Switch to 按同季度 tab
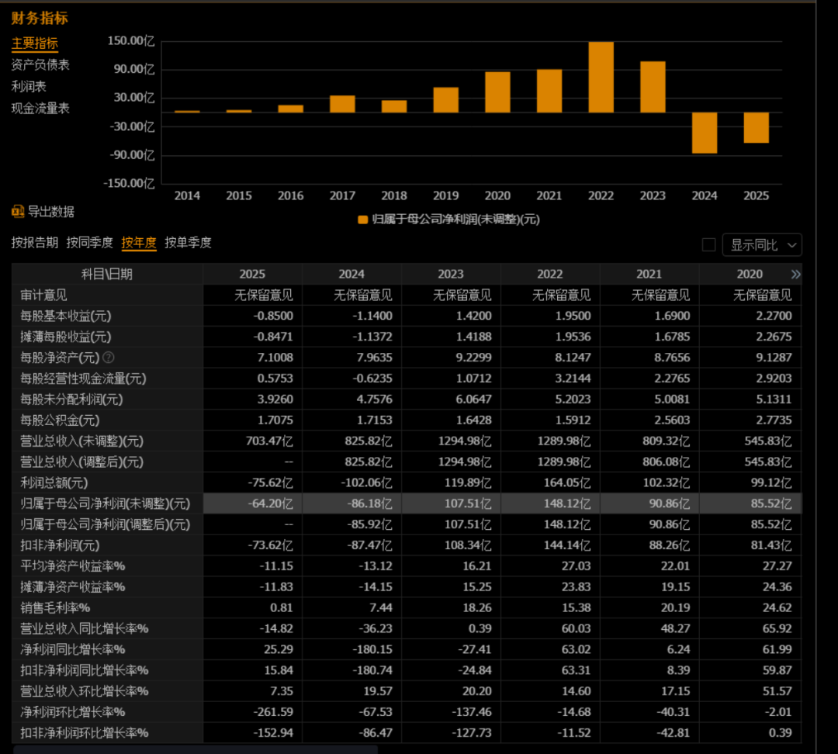This screenshot has height=754, width=838. (x=90, y=243)
